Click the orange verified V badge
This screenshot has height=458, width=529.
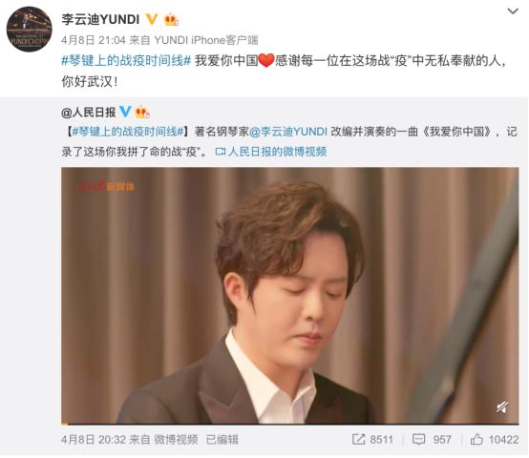tap(152, 19)
